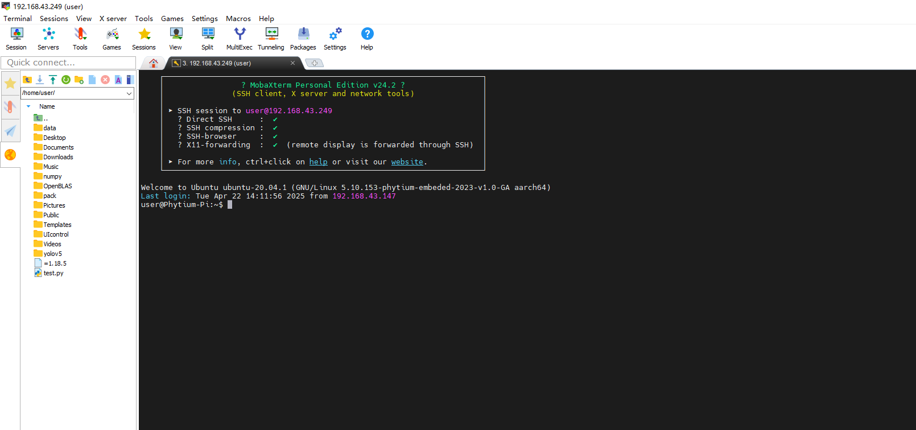Select the Documents folder

point(53,147)
